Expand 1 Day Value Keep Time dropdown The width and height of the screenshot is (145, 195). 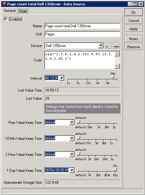pyautogui.click(x=72, y=170)
